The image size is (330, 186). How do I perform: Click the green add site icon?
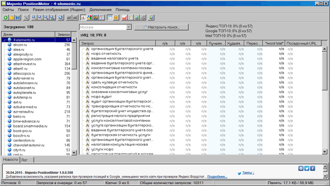(x=6, y=18)
